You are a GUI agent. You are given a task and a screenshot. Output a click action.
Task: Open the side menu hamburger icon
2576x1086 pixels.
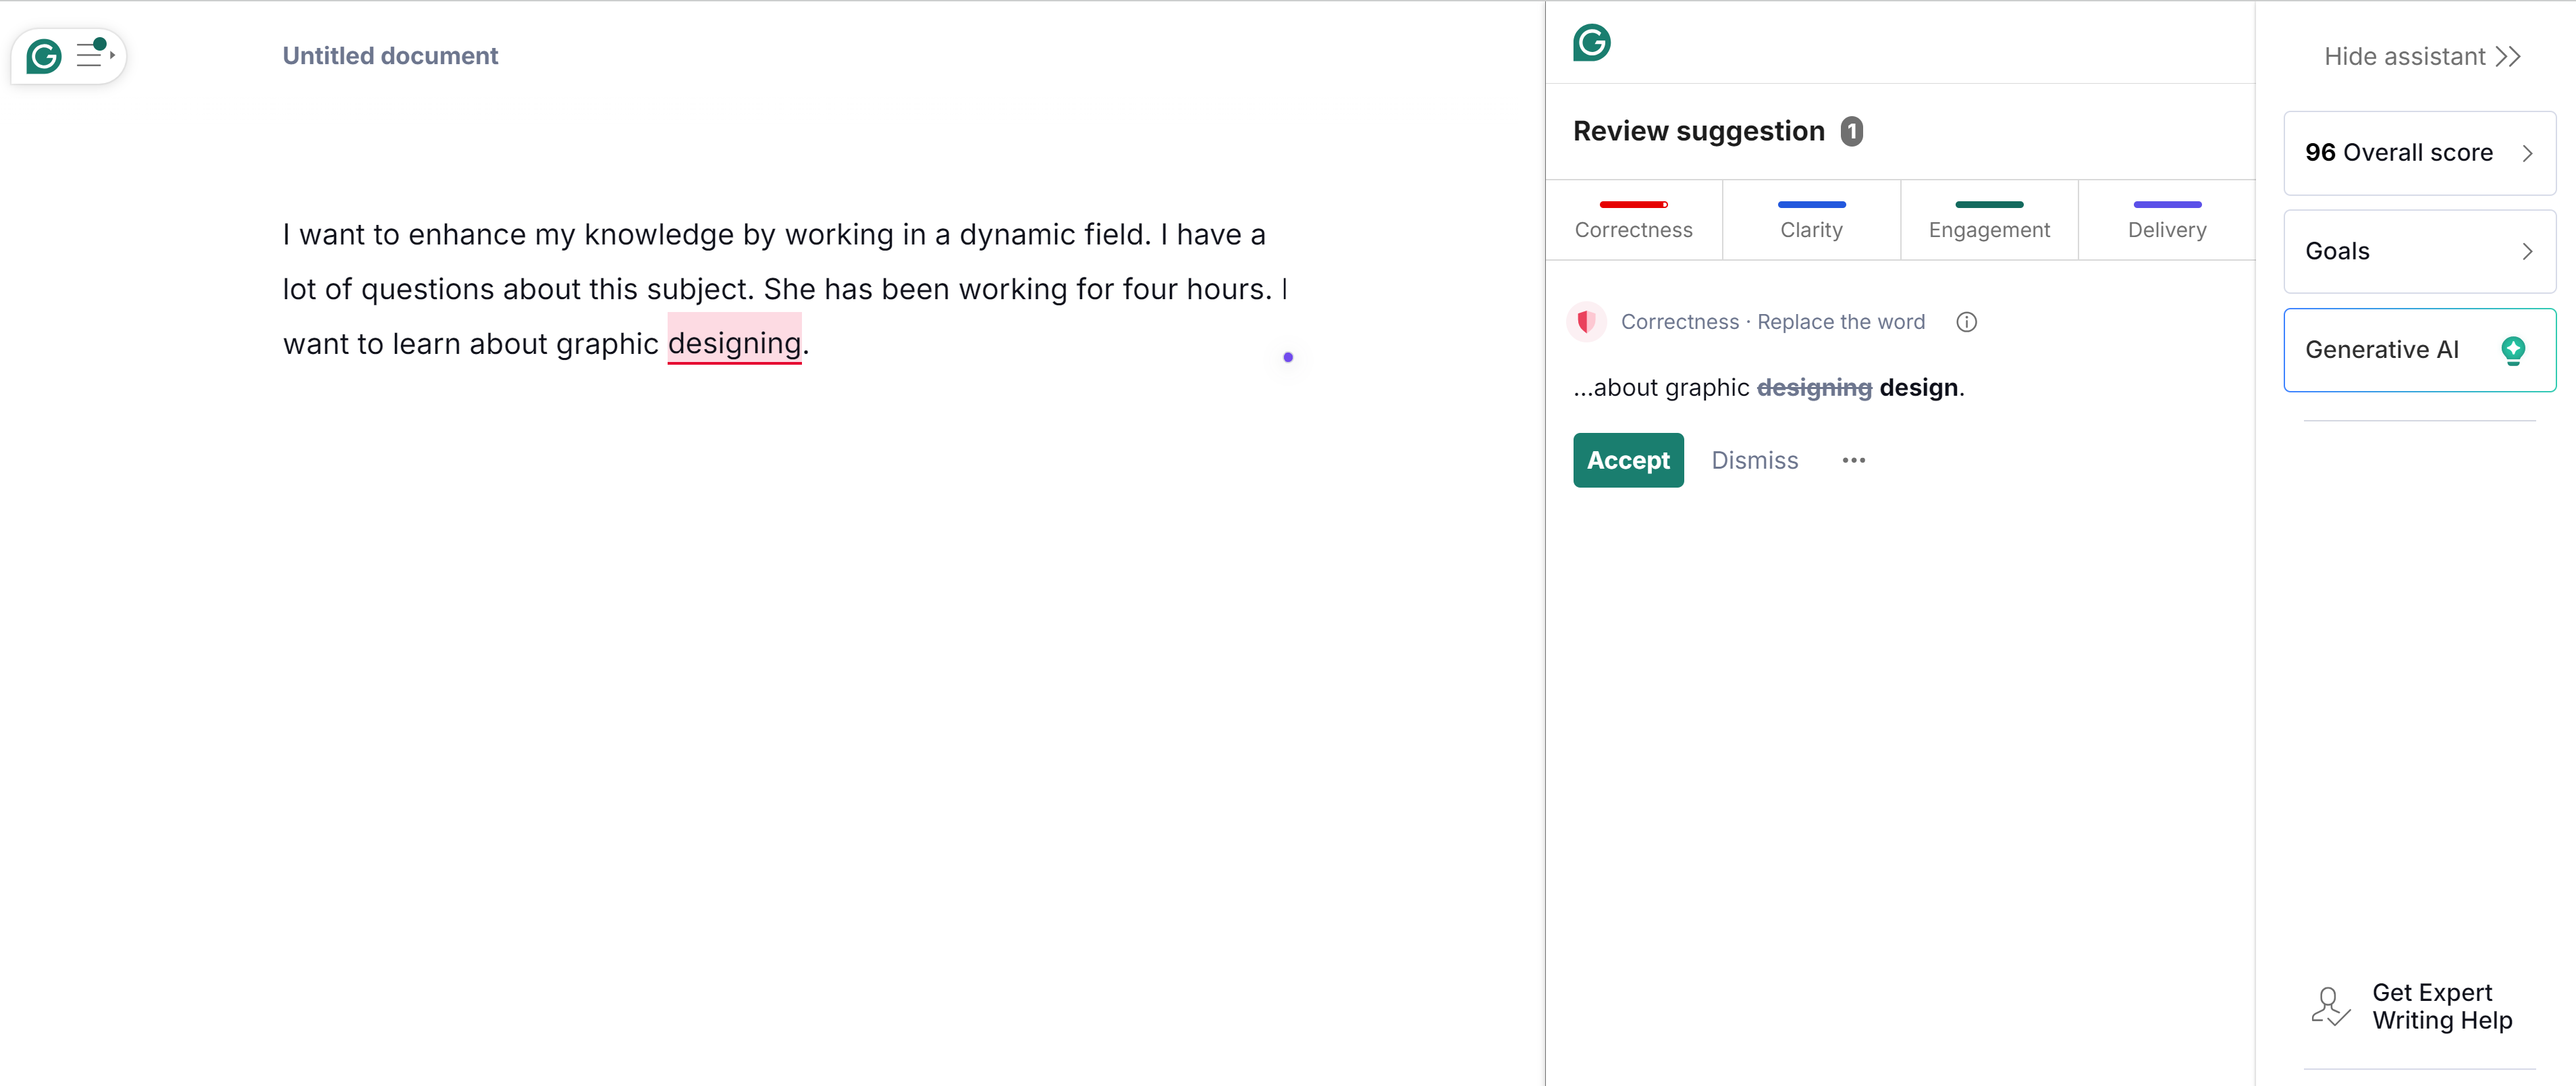pos(93,55)
